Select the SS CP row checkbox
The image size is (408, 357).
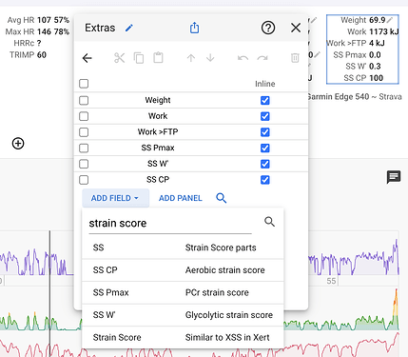pos(84,180)
